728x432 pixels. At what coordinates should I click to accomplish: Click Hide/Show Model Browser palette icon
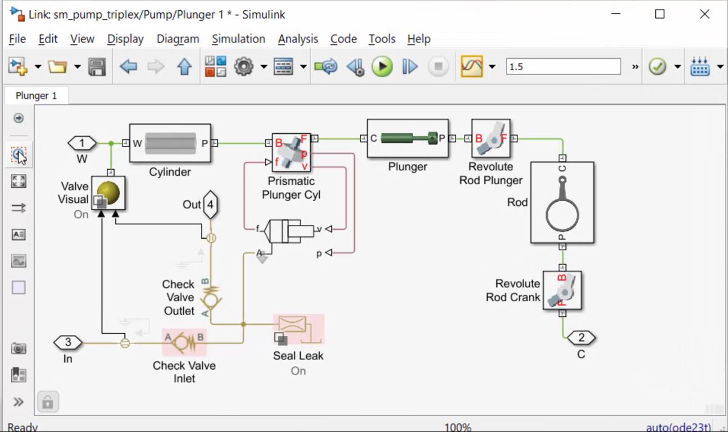19,118
